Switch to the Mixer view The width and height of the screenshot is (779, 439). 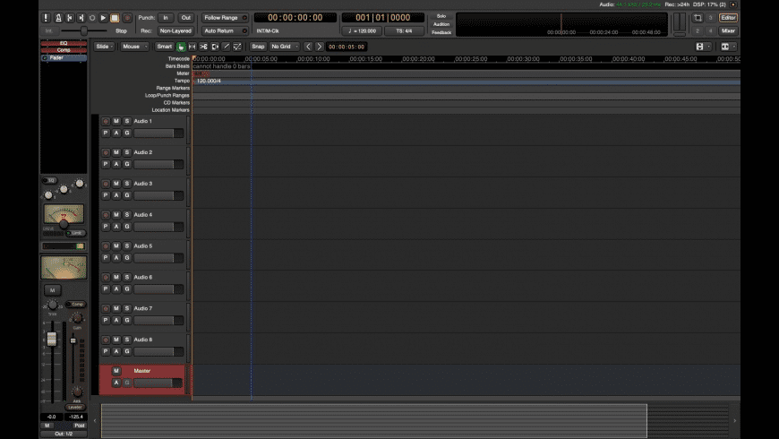tap(728, 30)
